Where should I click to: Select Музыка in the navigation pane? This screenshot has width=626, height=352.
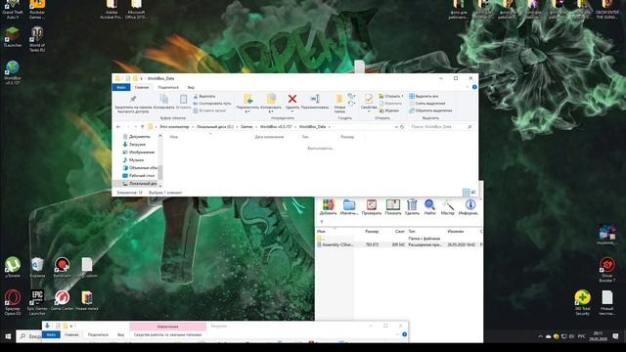133,160
